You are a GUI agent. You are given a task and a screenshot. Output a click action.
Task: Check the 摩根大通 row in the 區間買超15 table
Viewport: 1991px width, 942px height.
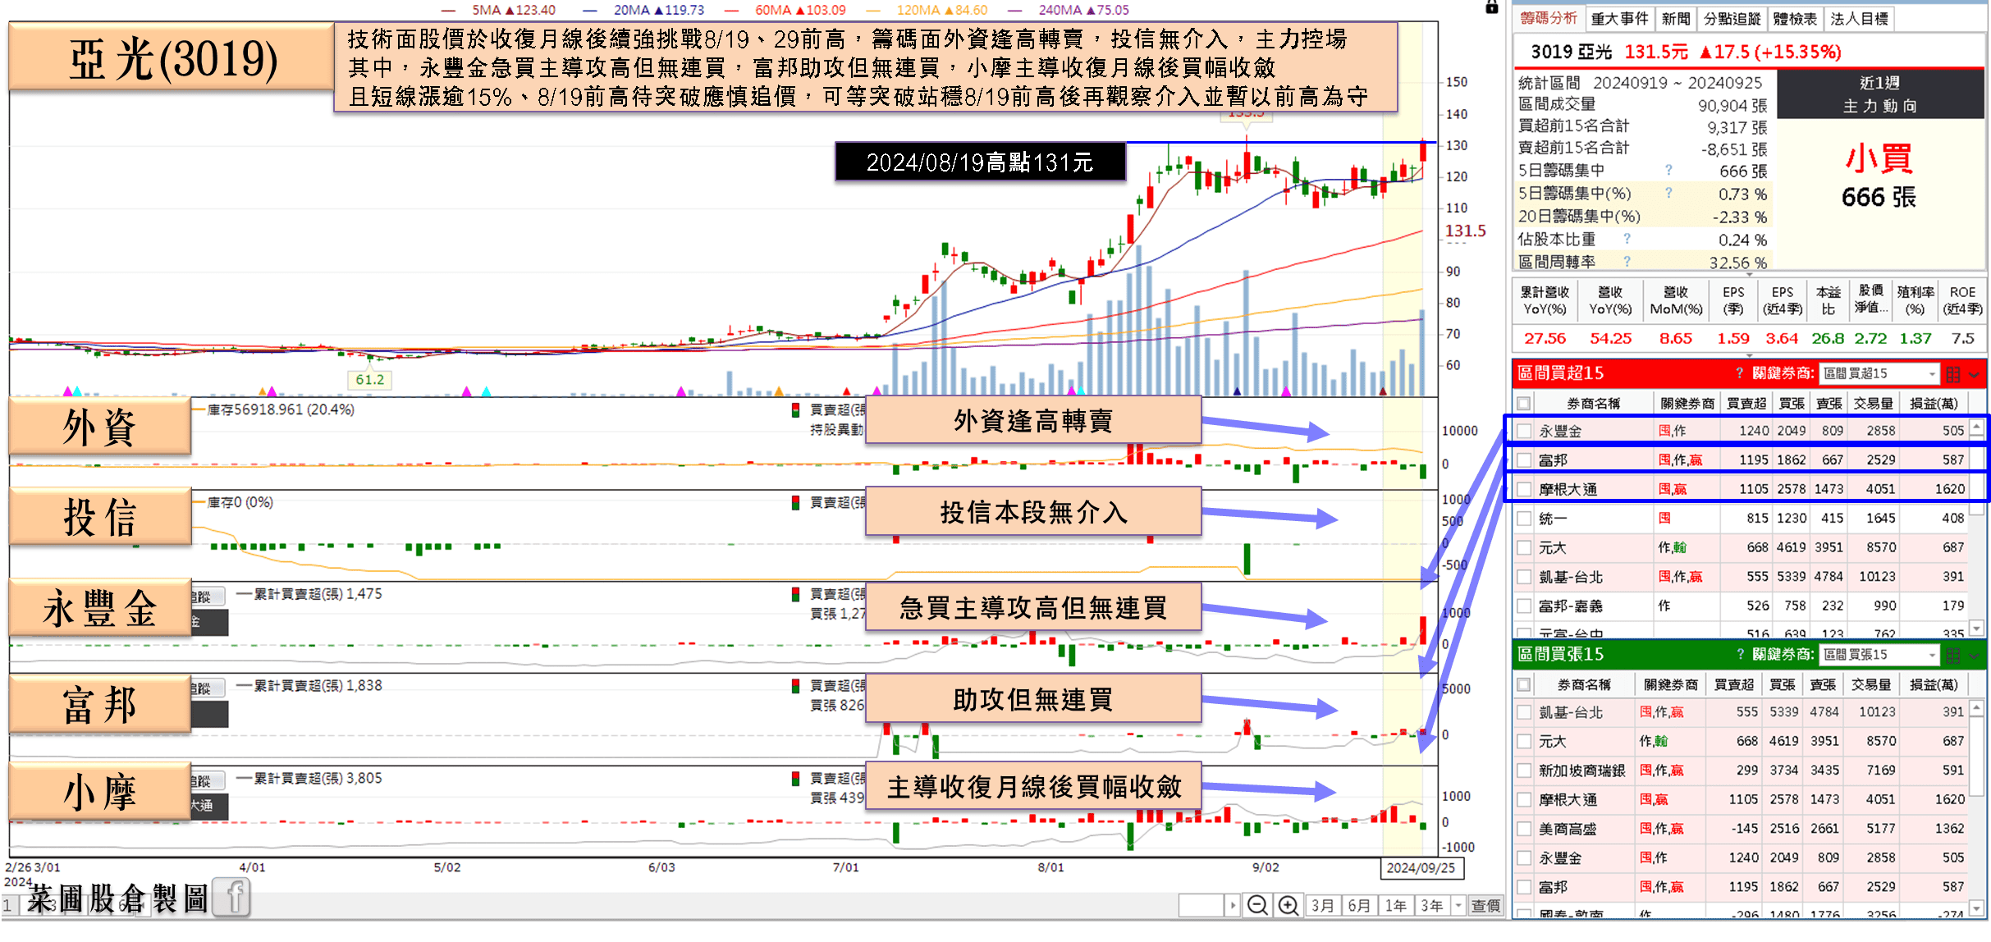tap(1524, 489)
